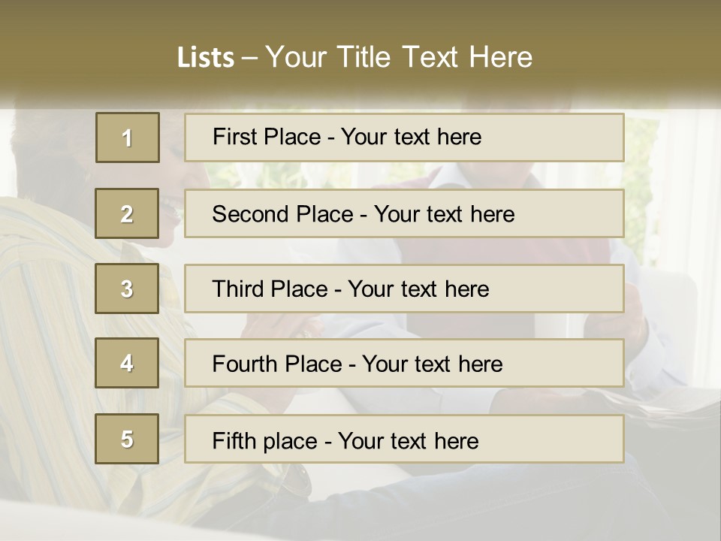The height and width of the screenshot is (541, 721).
Task: Click "Your text here" in the First Place row
Action: click(x=411, y=137)
